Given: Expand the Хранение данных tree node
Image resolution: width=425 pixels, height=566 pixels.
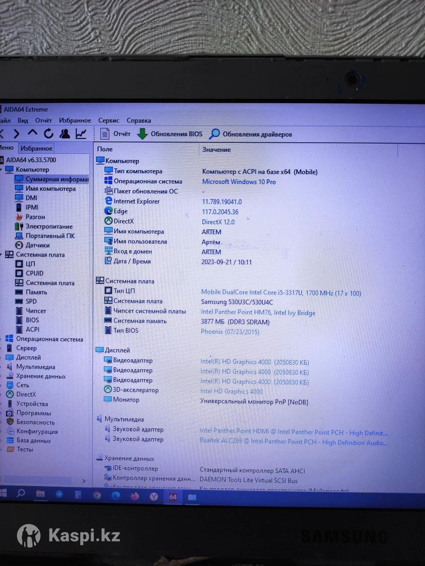Looking at the screenshot, I should (1, 376).
